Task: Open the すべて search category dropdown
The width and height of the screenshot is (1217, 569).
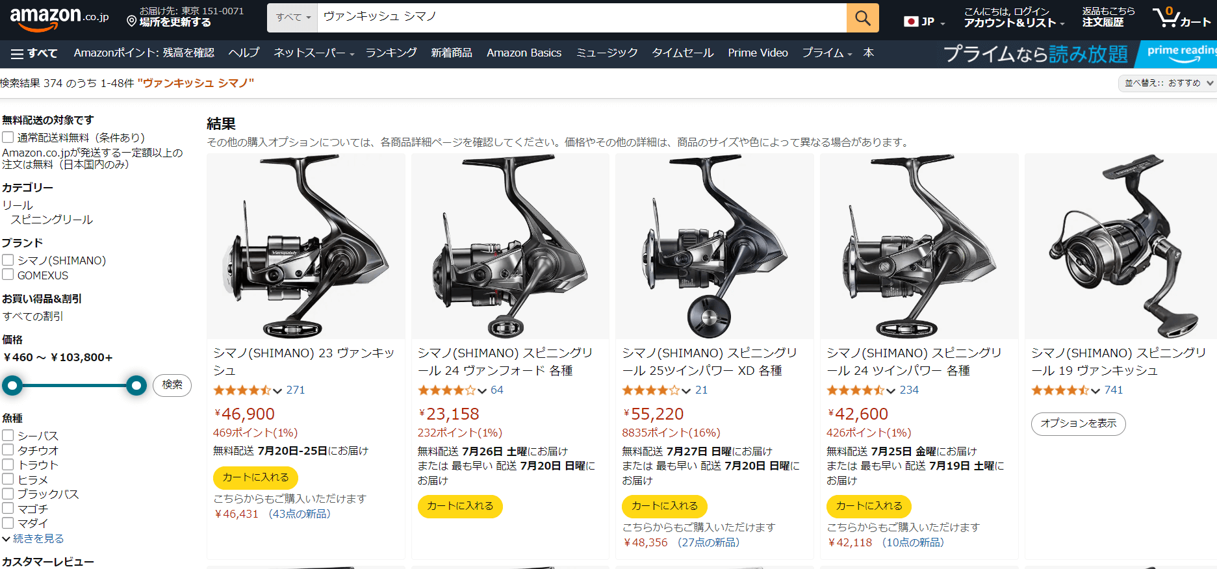Action: pyautogui.click(x=292, y=18)
